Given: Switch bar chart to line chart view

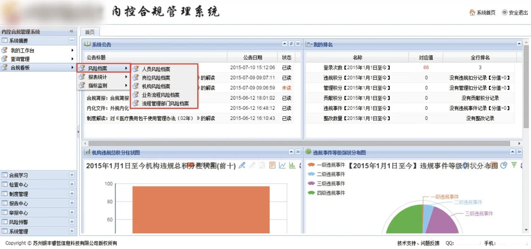Looking at the screenshot, I should (282, 165).
